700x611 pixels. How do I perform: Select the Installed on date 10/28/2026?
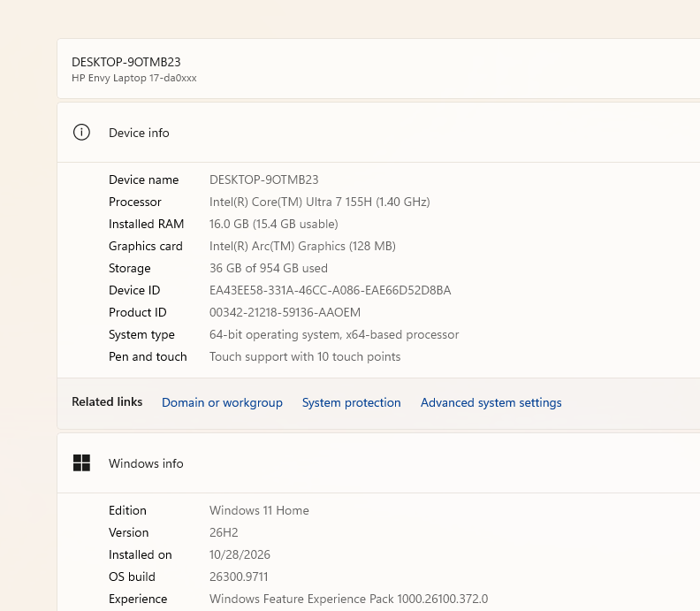click(x=240, y=554)
